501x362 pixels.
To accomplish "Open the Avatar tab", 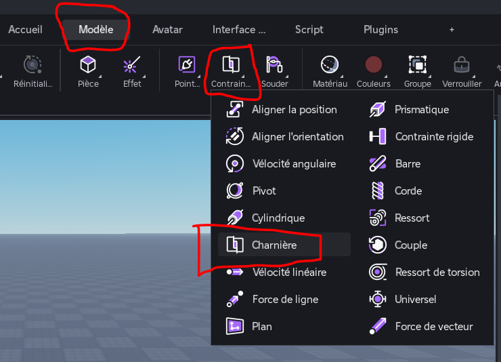I will click(167, 30).
